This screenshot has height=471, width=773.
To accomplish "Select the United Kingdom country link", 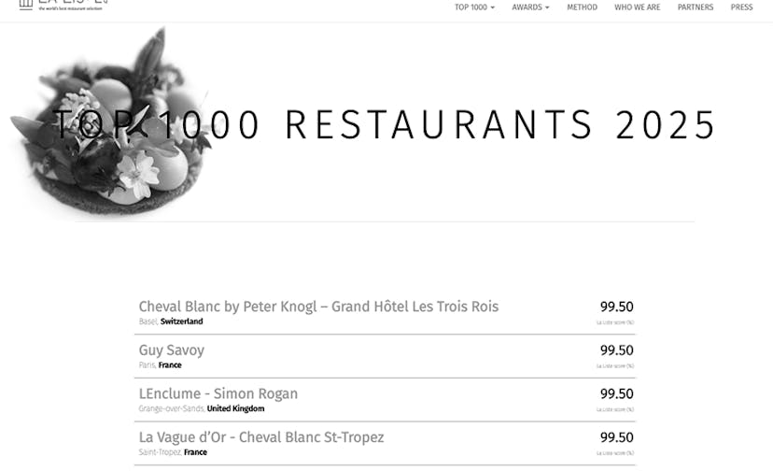I will point(235,408).
